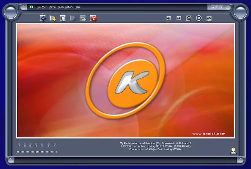Viewport: 251px width, 169px height.
Task: Open the Theater mask icon
Action: coord(62,18)
